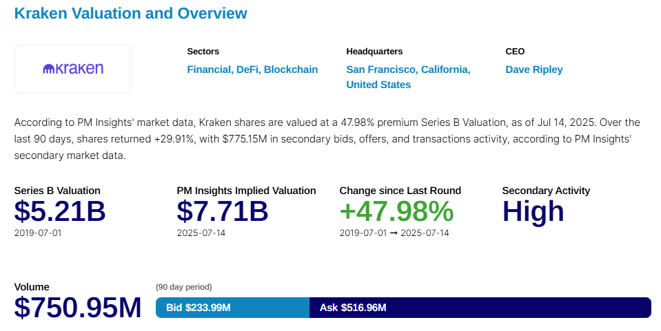
Task: Click the $5.21B Series B valuation figure
Action: point(60,211)
